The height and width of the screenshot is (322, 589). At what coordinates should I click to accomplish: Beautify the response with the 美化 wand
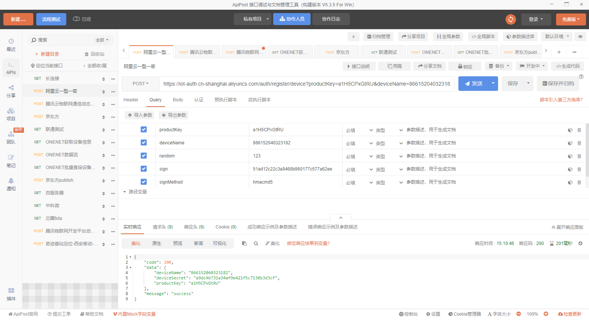(x=272, y=243)
